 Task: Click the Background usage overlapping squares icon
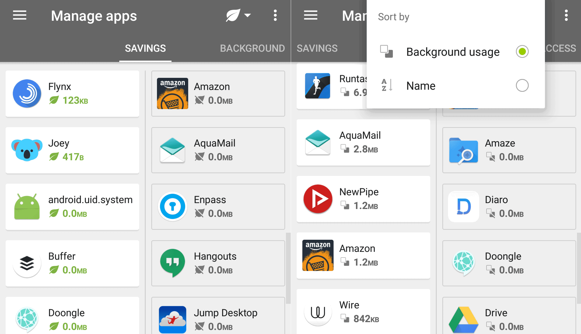[x=386, y=51]
